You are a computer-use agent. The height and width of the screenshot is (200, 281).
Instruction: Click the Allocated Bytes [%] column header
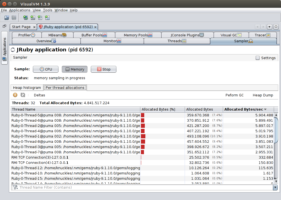162,109
